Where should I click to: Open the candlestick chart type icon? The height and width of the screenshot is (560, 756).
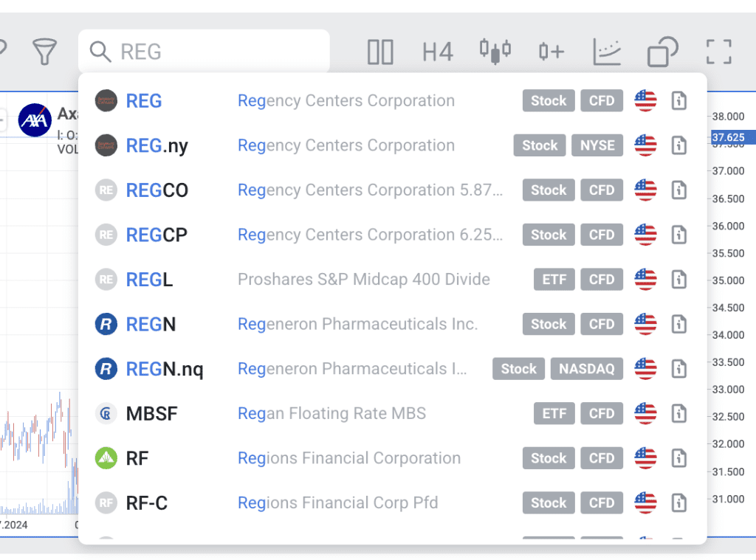click(x=495, y=51)
